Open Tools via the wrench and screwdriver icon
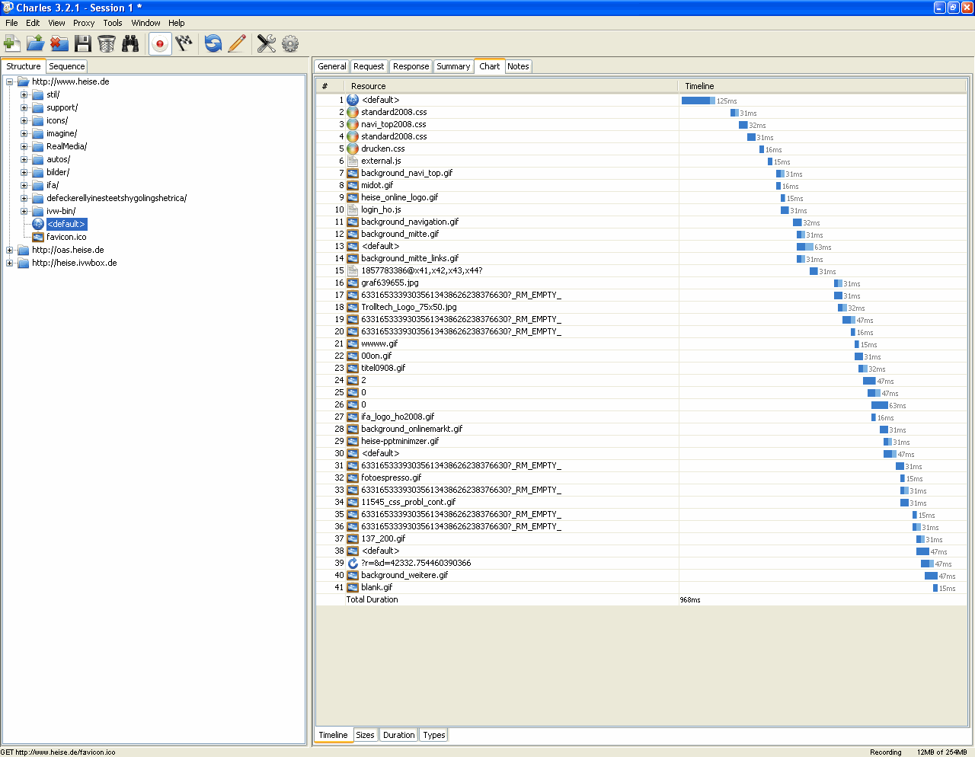 [266, 43]
